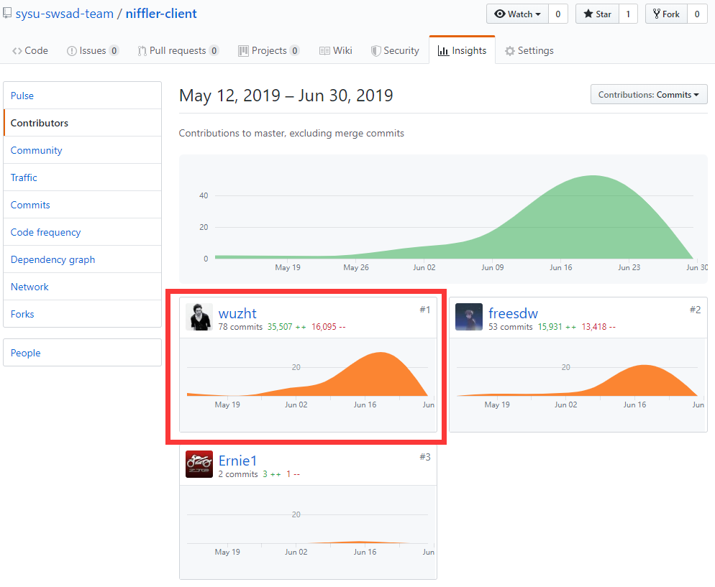Open the Contributions: Commits dropdown
Viewport: 715px width, 587px height.
point(649,95)
